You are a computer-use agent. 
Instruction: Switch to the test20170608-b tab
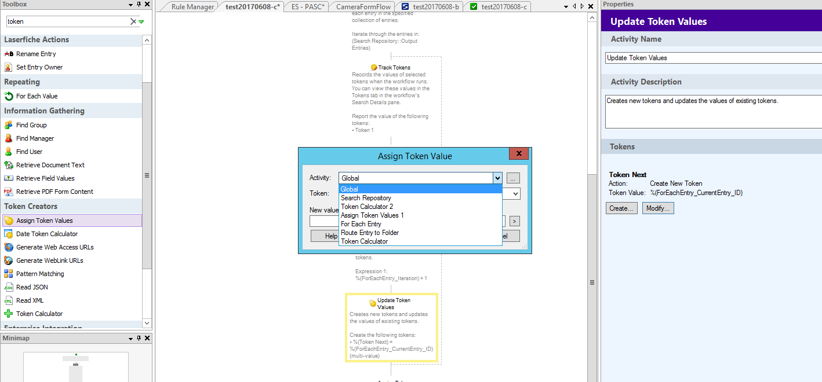430,7
